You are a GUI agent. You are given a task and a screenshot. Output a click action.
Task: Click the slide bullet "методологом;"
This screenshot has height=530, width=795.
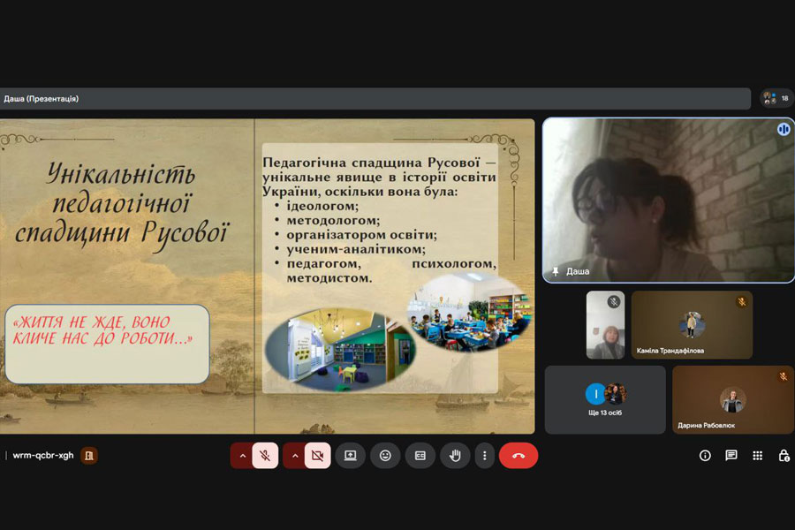pyautogui.click(x=333, y=220)
